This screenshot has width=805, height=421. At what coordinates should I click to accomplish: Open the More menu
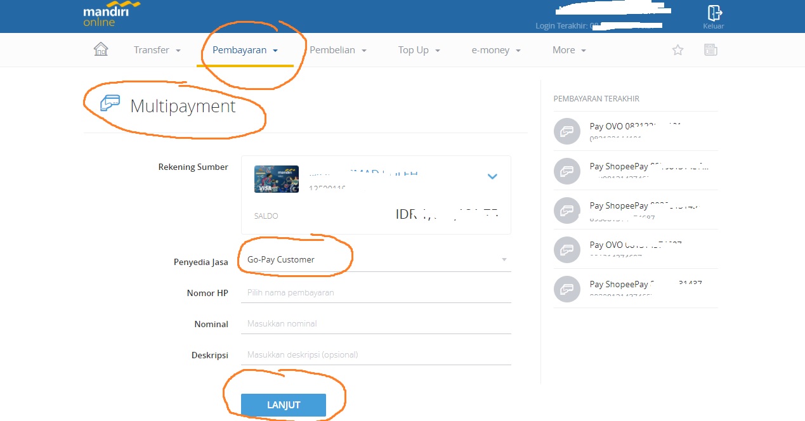coord(569,50)
